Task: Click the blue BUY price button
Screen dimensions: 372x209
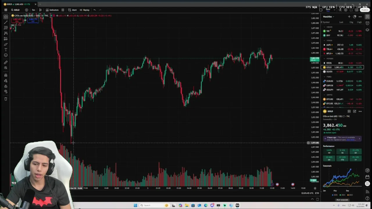Action: [x=33, y=20]
